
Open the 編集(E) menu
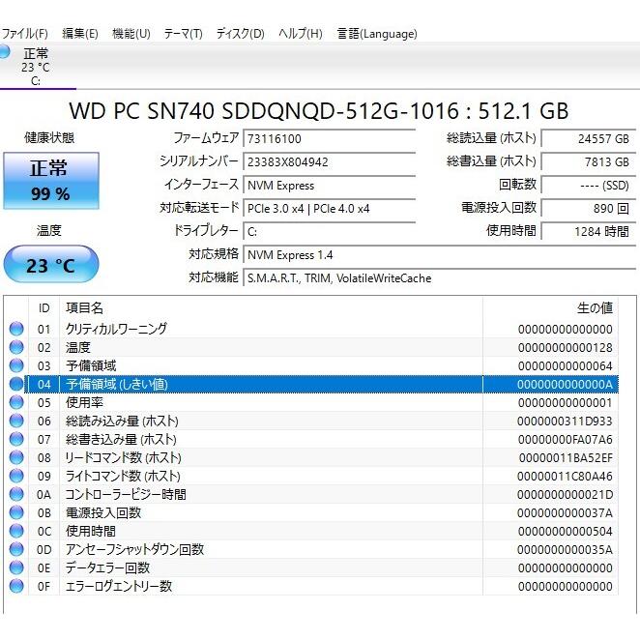point(80,34)
